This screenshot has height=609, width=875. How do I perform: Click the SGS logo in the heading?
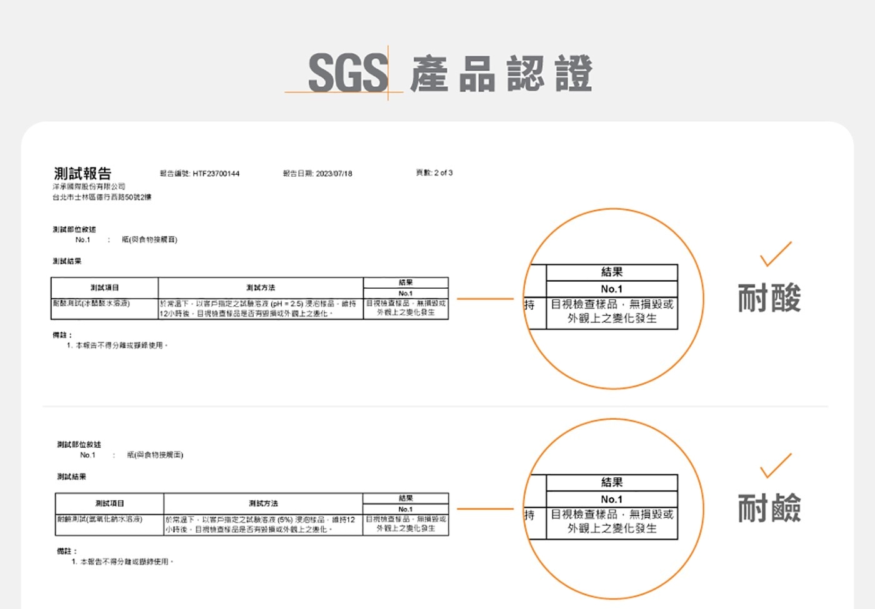347,73
